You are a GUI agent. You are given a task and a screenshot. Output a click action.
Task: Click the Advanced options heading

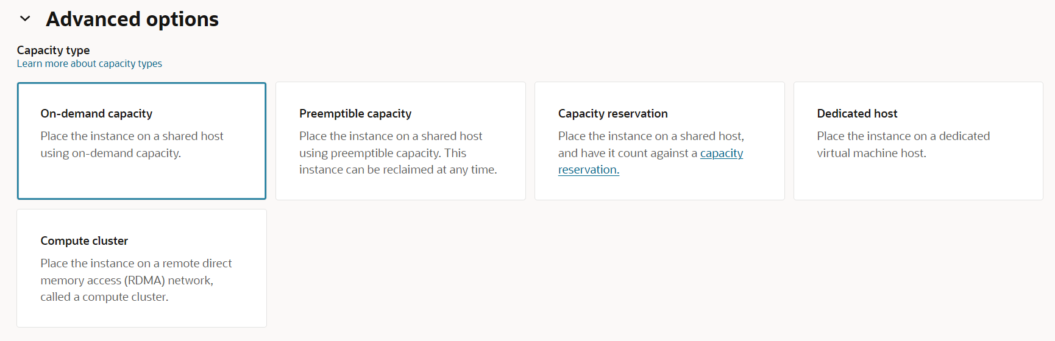(x=132, y=19)
